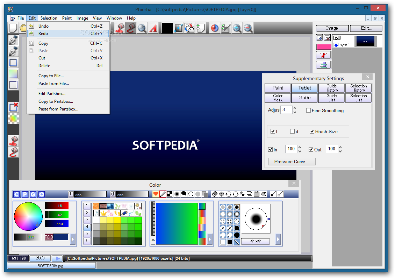Click the 41x41 brush size button
395x279 pixels.
click(256, 242)
